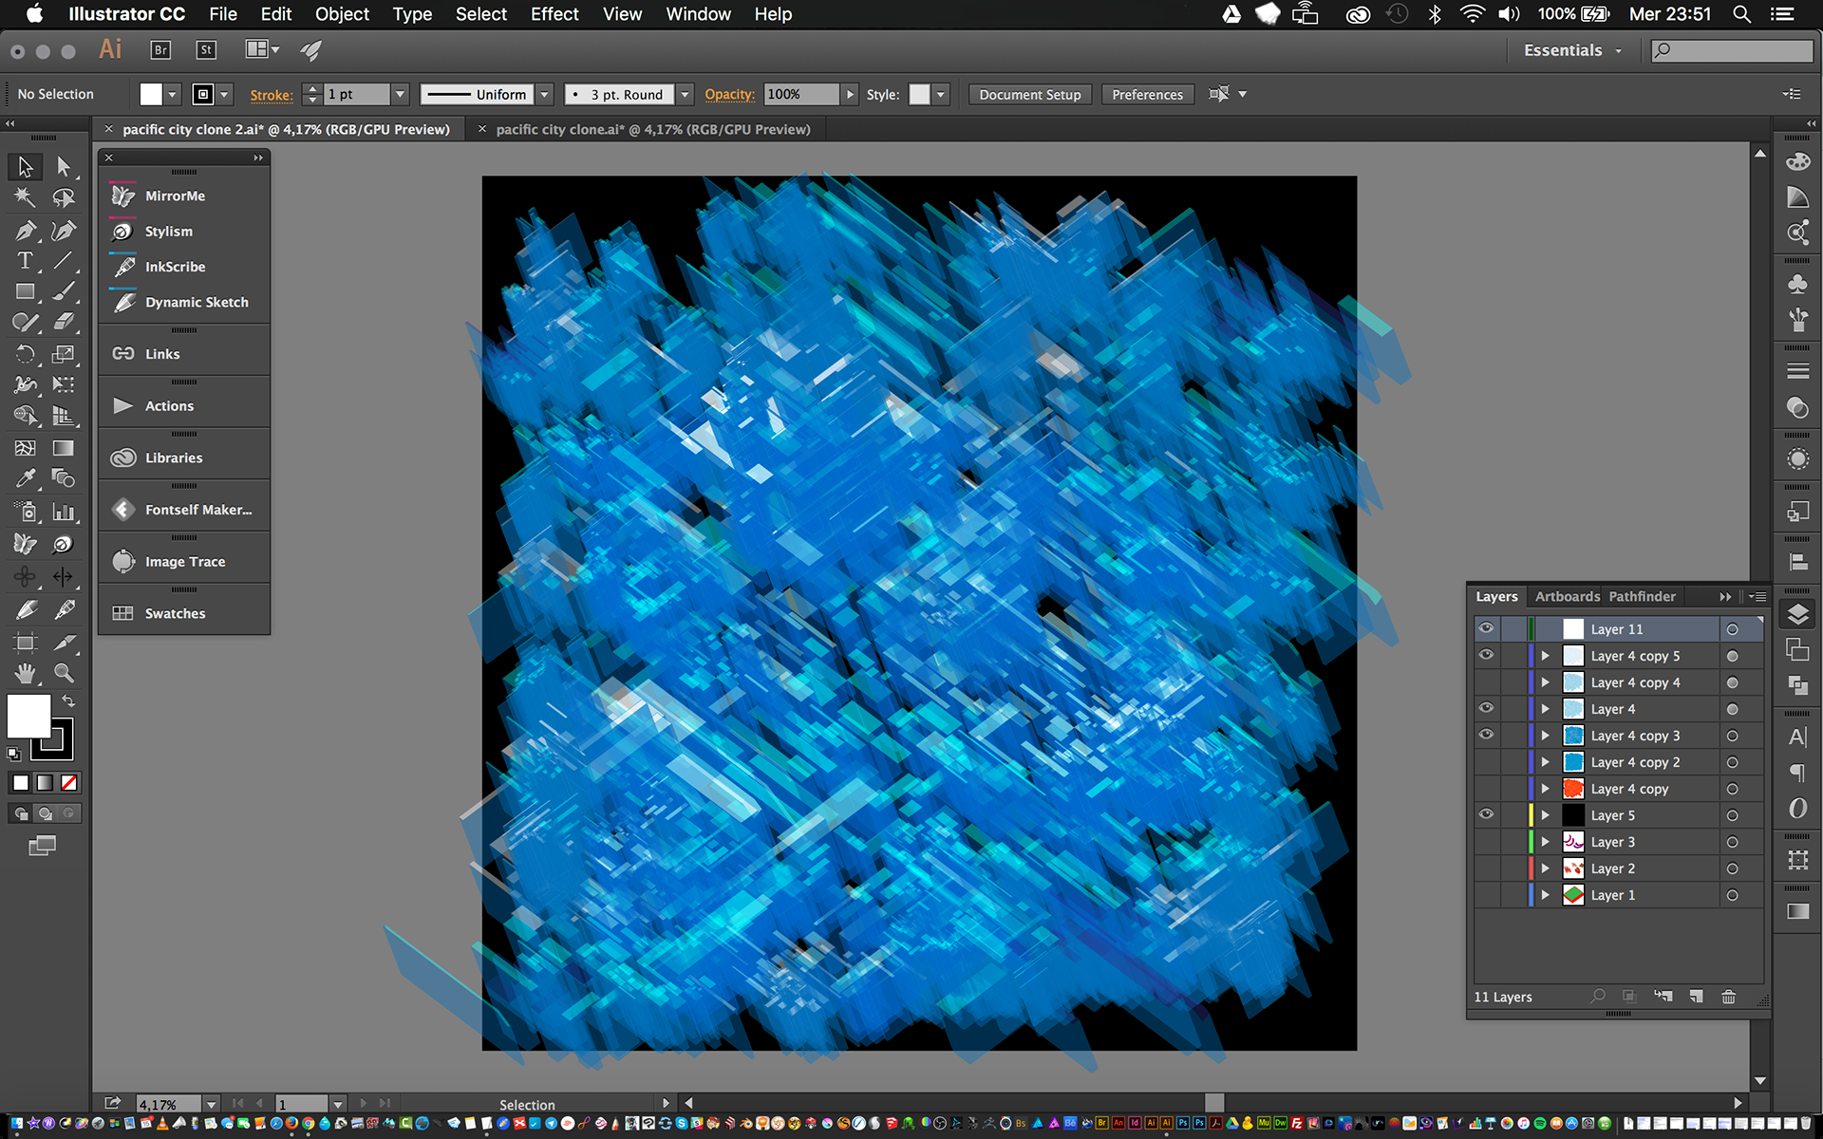Select the Pen tool

click(25, 230)
